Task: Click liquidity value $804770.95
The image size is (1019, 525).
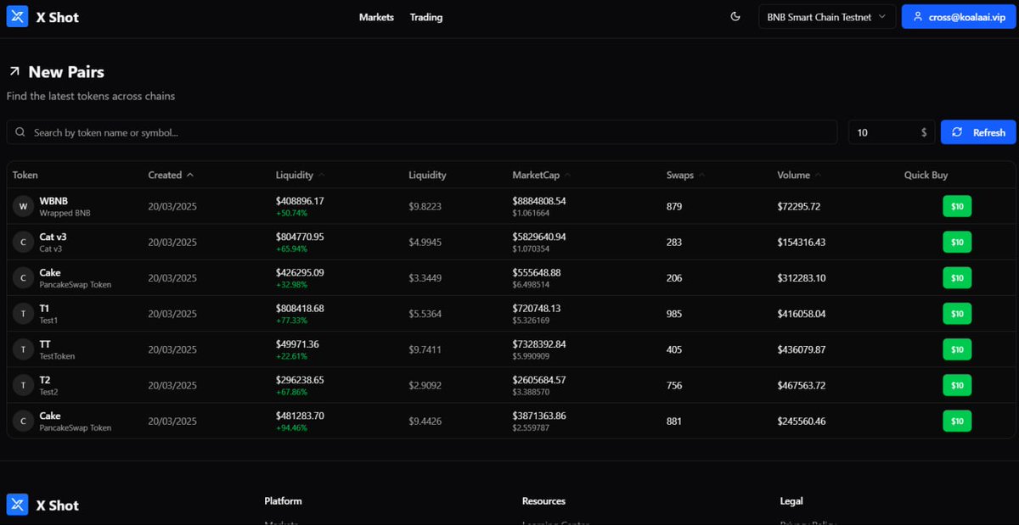Action: pos(300,237)
